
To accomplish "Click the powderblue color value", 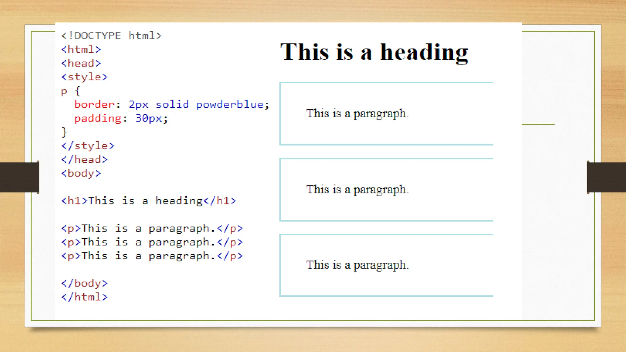I will (x=230, y=105).
